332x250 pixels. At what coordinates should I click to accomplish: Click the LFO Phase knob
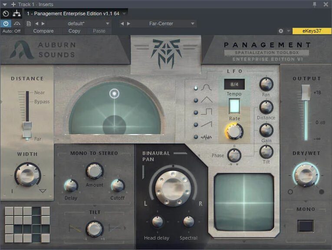tap(234, 155)
